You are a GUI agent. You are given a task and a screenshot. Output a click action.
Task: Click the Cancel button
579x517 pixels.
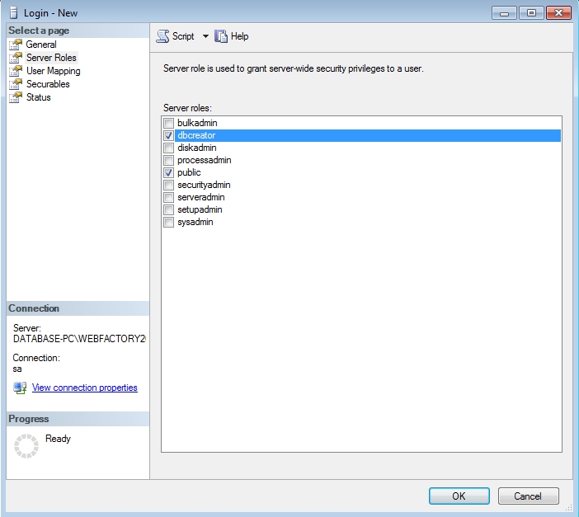[528, 496]
